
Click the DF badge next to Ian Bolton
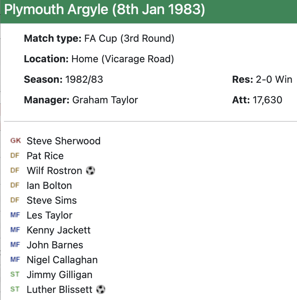click(x=15, y=186)
